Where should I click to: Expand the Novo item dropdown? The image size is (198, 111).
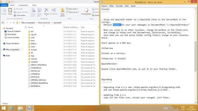click(x=77, y=9)
